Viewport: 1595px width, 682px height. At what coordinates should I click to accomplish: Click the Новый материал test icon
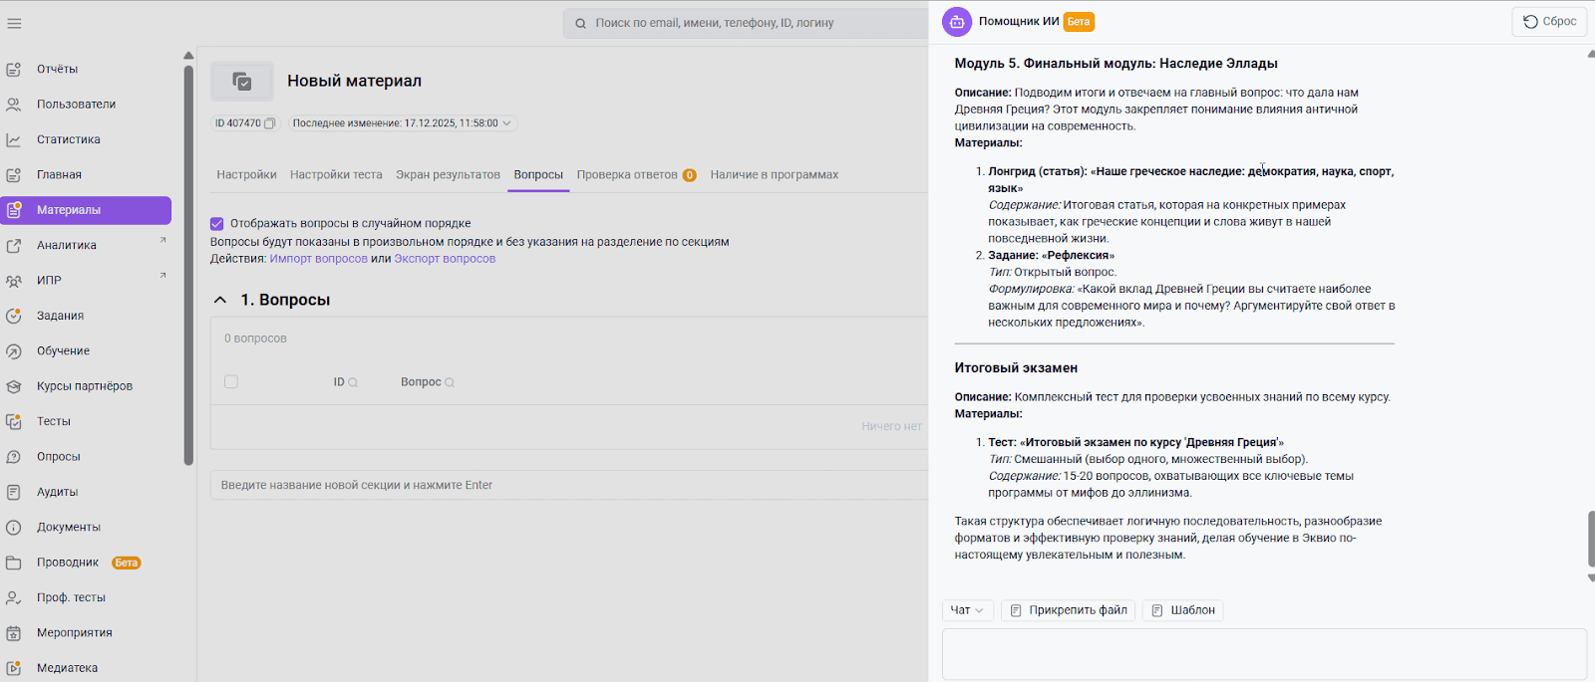pyautogui.click(x=242, y=81)
